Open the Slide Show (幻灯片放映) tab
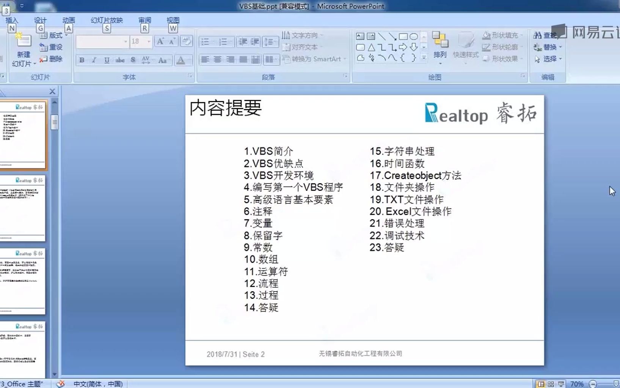 click(107, 21)
